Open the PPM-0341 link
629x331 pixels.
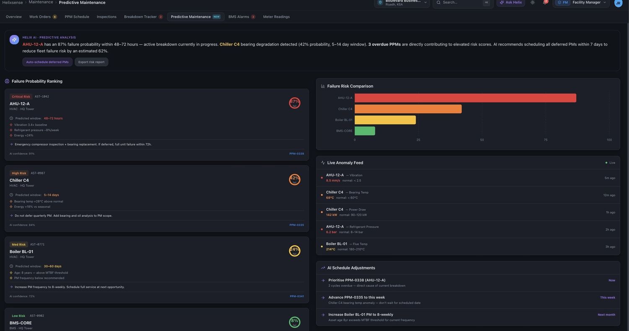tap(297, 296)
